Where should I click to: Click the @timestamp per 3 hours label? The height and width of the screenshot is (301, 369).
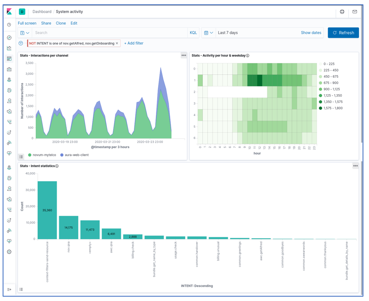tap(110, 147)
